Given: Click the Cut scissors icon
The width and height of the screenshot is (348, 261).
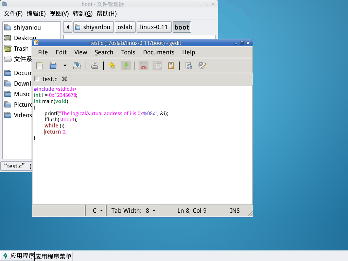Looking at the screenshot, I should click(x=143, y=66).
